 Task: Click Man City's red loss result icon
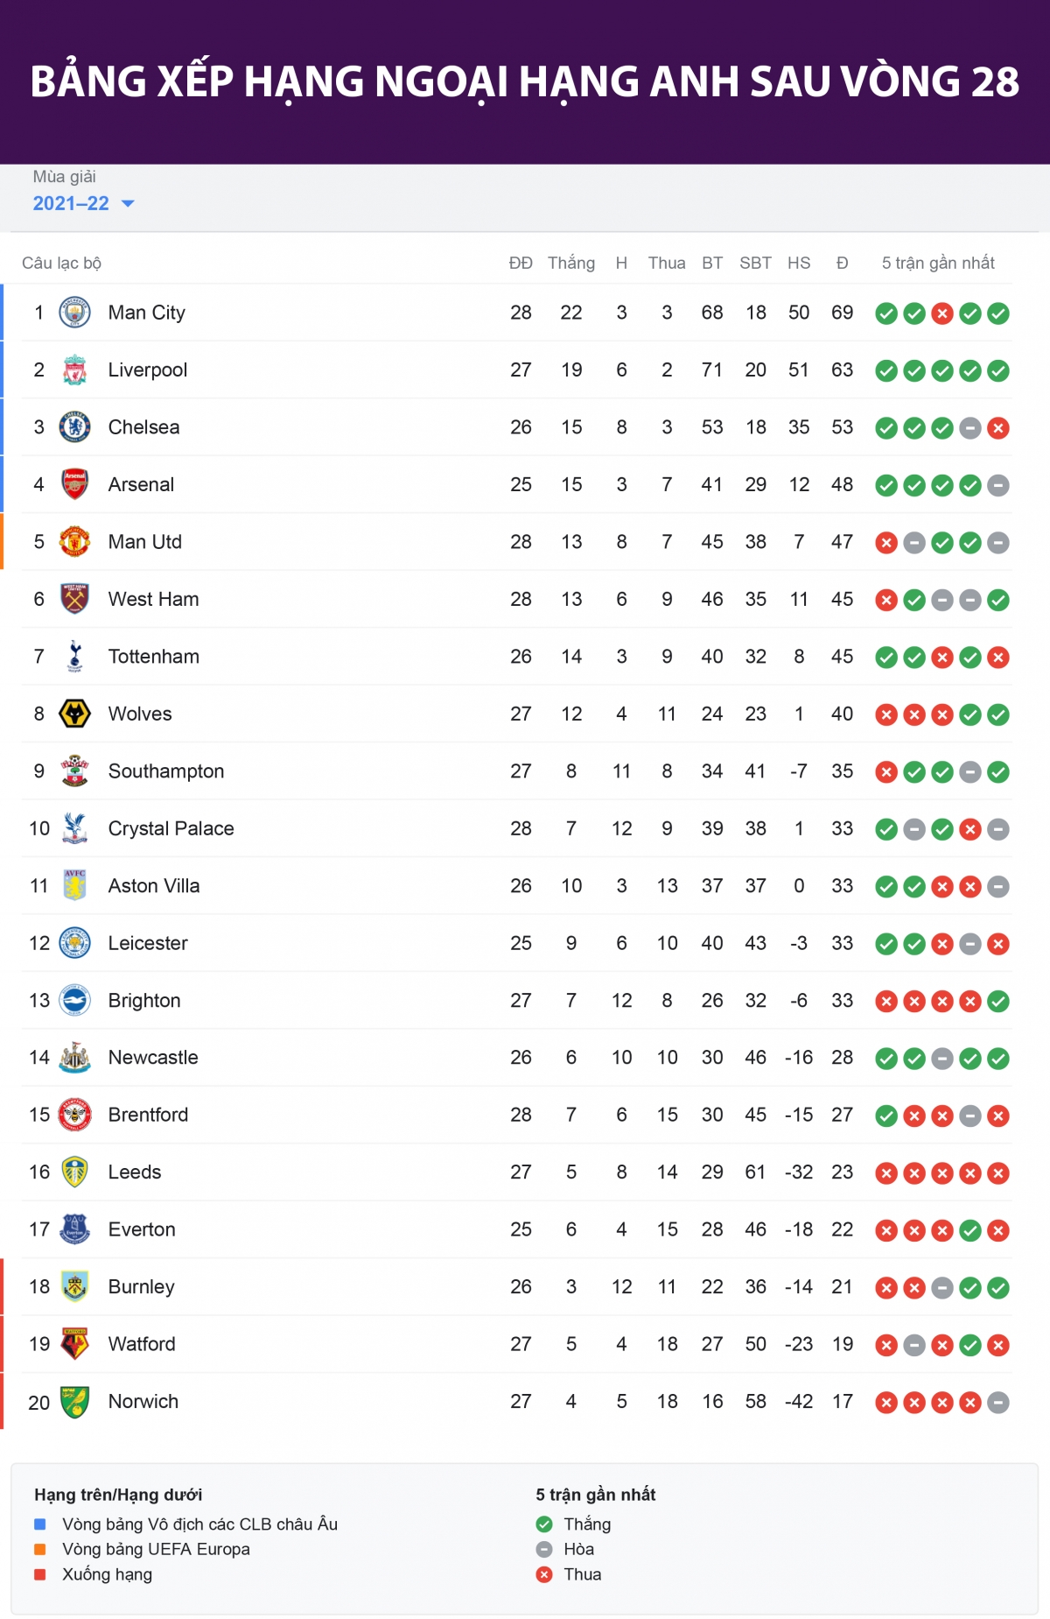click(942, 313)
